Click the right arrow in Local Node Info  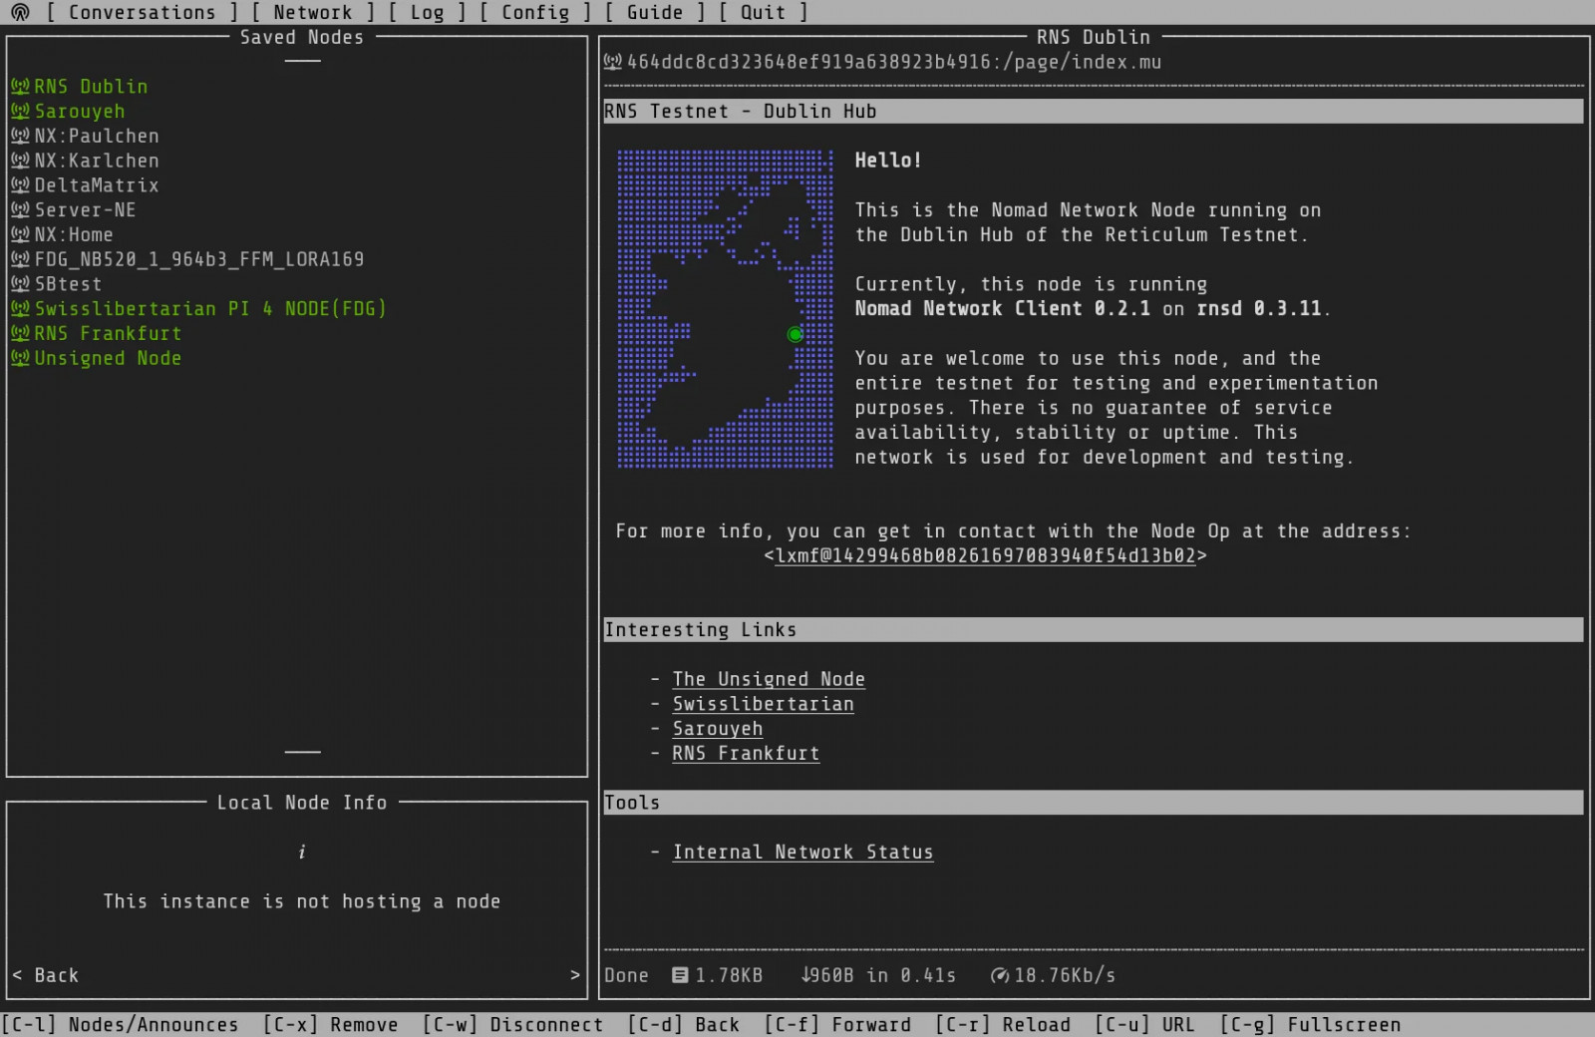pyautogui.click(x=575, y=975)
